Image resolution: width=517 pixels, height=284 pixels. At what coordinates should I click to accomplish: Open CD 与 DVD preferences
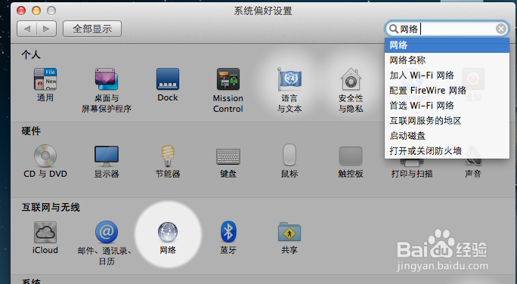(45, 156)
